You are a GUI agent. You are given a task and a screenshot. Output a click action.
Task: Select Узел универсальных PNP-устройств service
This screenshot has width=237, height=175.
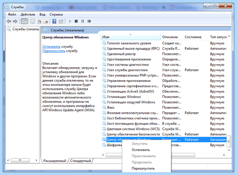coord(164,75)
